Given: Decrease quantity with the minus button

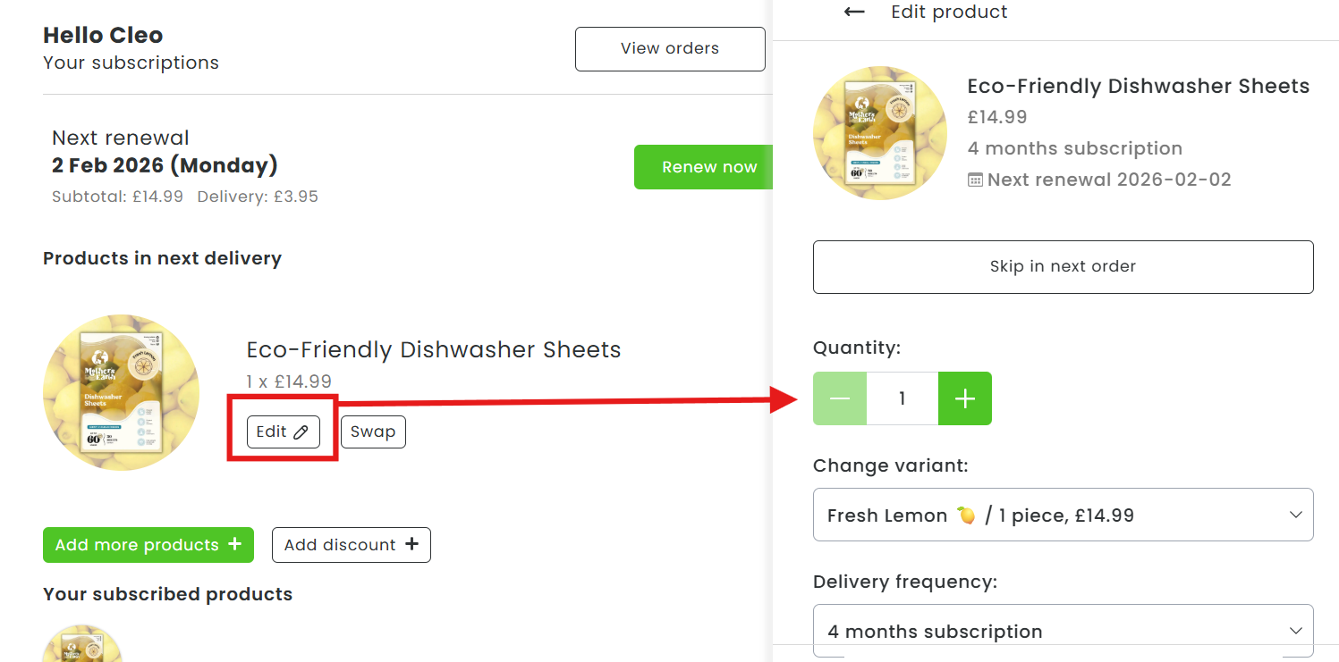Looking at the screenshot, I should (x=840, y=398).
